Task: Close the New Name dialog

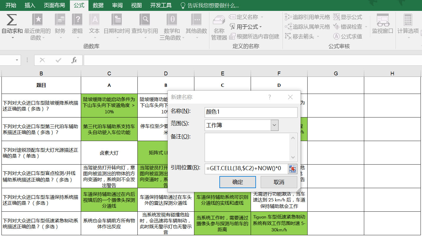Action: pyautogui.click(x=290, y=97)
